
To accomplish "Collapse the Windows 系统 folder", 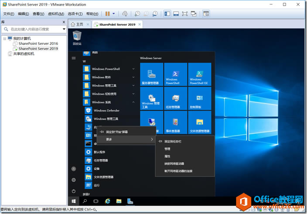I will click(133, 102).
